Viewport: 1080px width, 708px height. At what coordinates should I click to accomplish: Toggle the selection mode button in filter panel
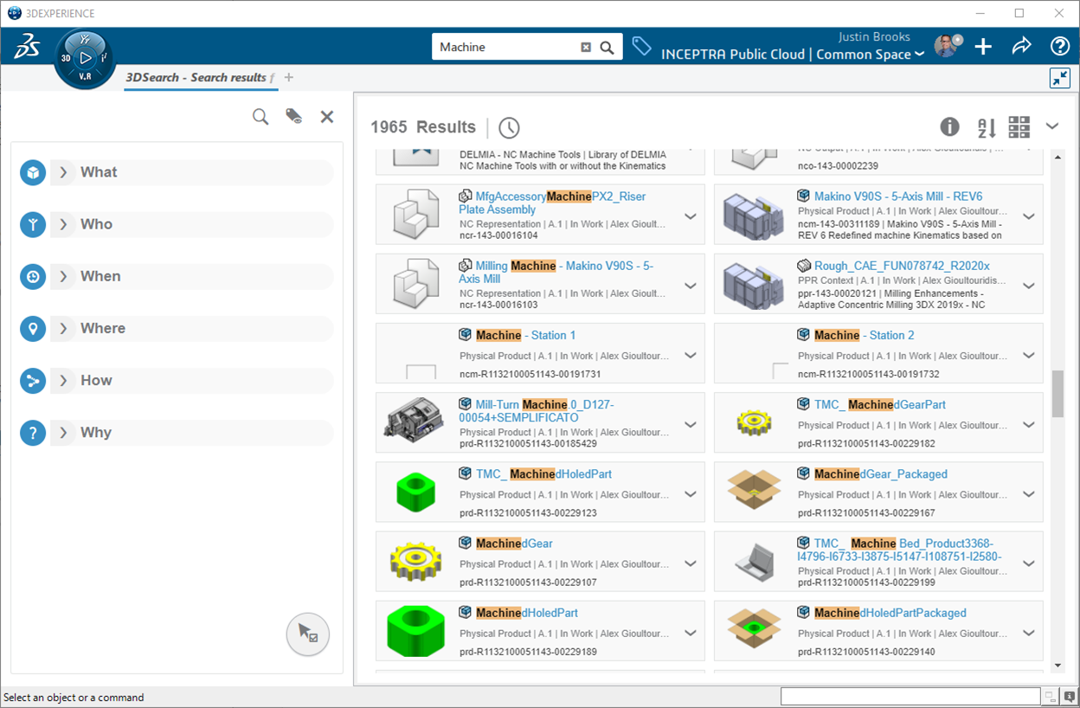pyautogui.click(x=308, y=634)
